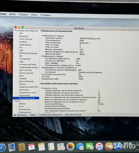Click AutoPowerOff Delay value 14400
Screen dimensions: 139x153
(x=101, y=104)
